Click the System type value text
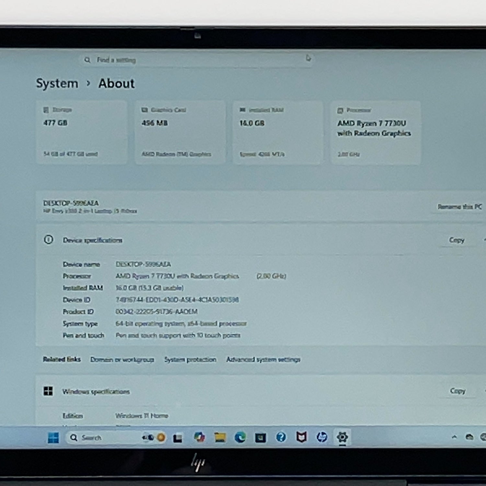486x486 pixels. coord(181,324)
